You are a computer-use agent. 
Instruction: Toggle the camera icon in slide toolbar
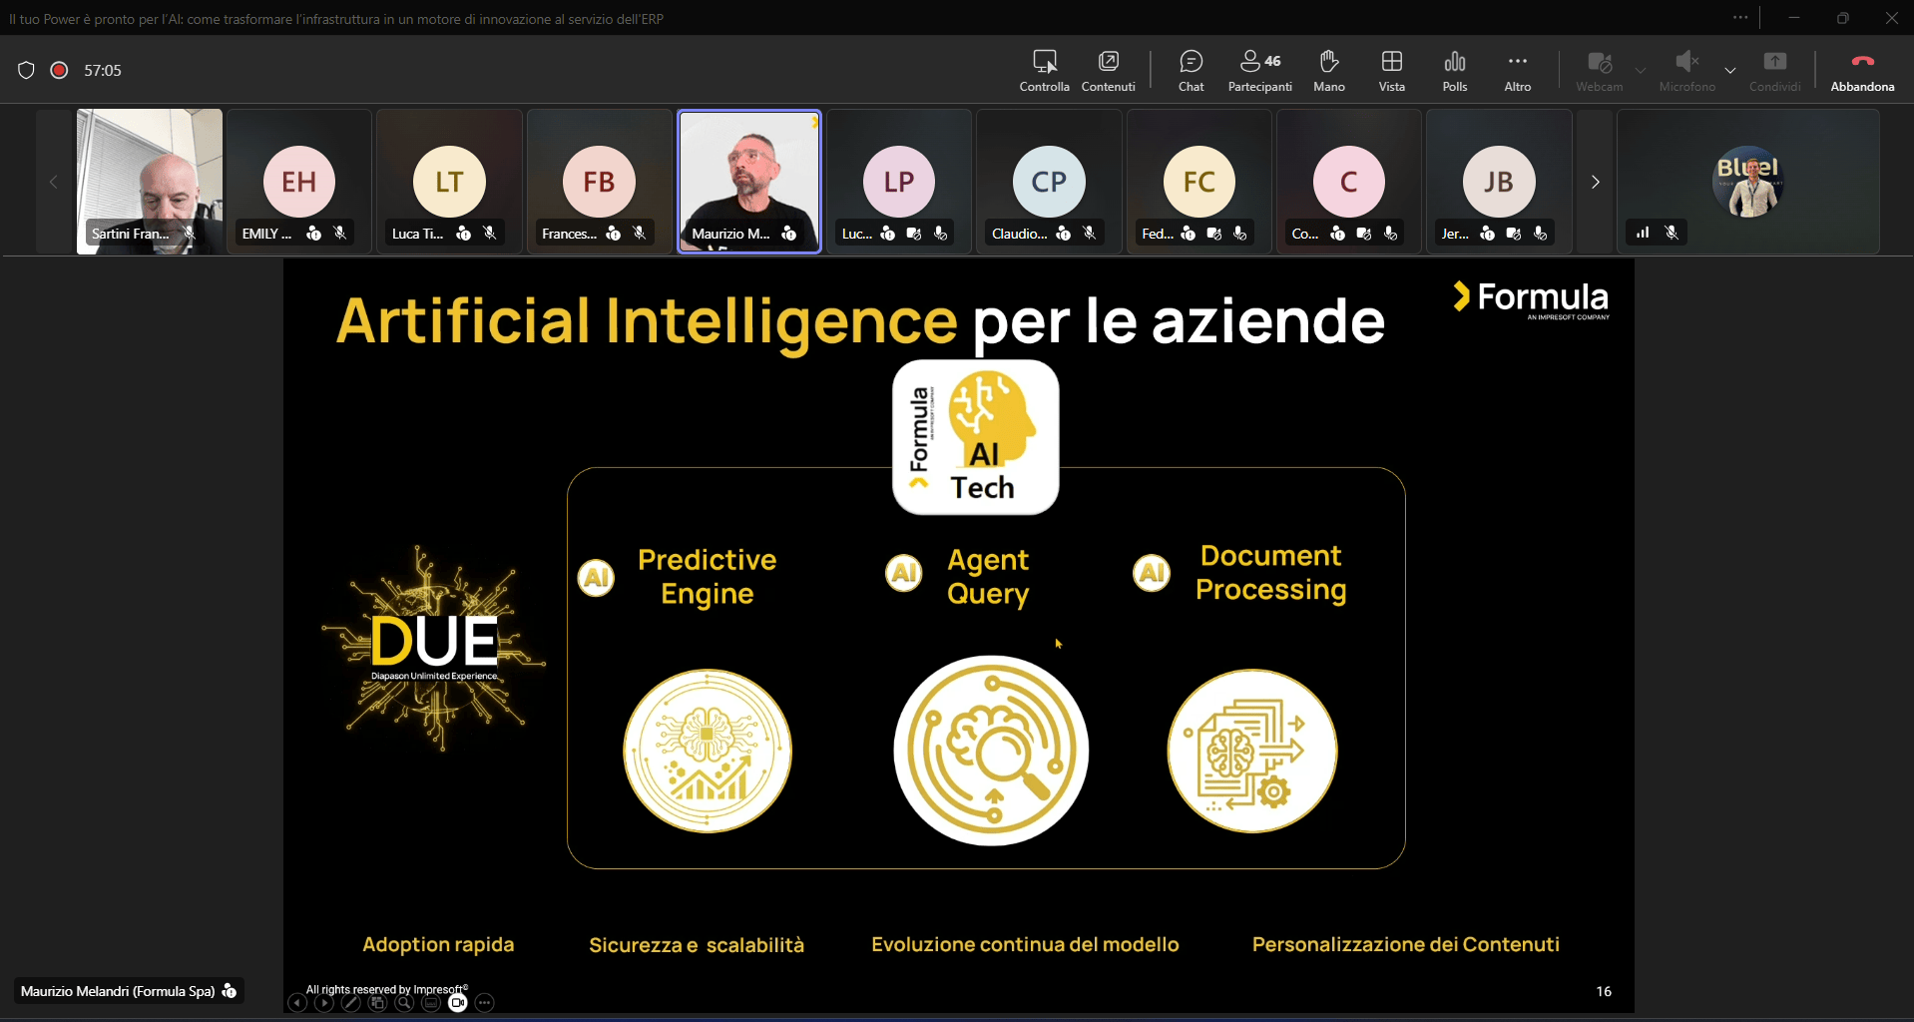tap(458, 1003)
